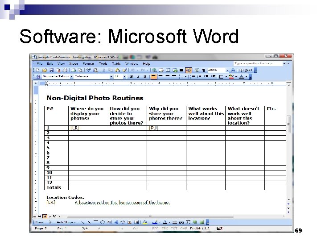Expand the Font Color dropdown arrow in the Formatting toolbar
The height and width of the screenshot is (241, 321).
(x=246, y=77)
